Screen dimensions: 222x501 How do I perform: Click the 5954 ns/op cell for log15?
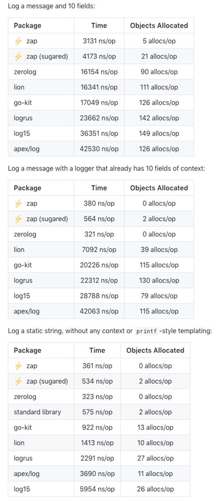(97, 489)
